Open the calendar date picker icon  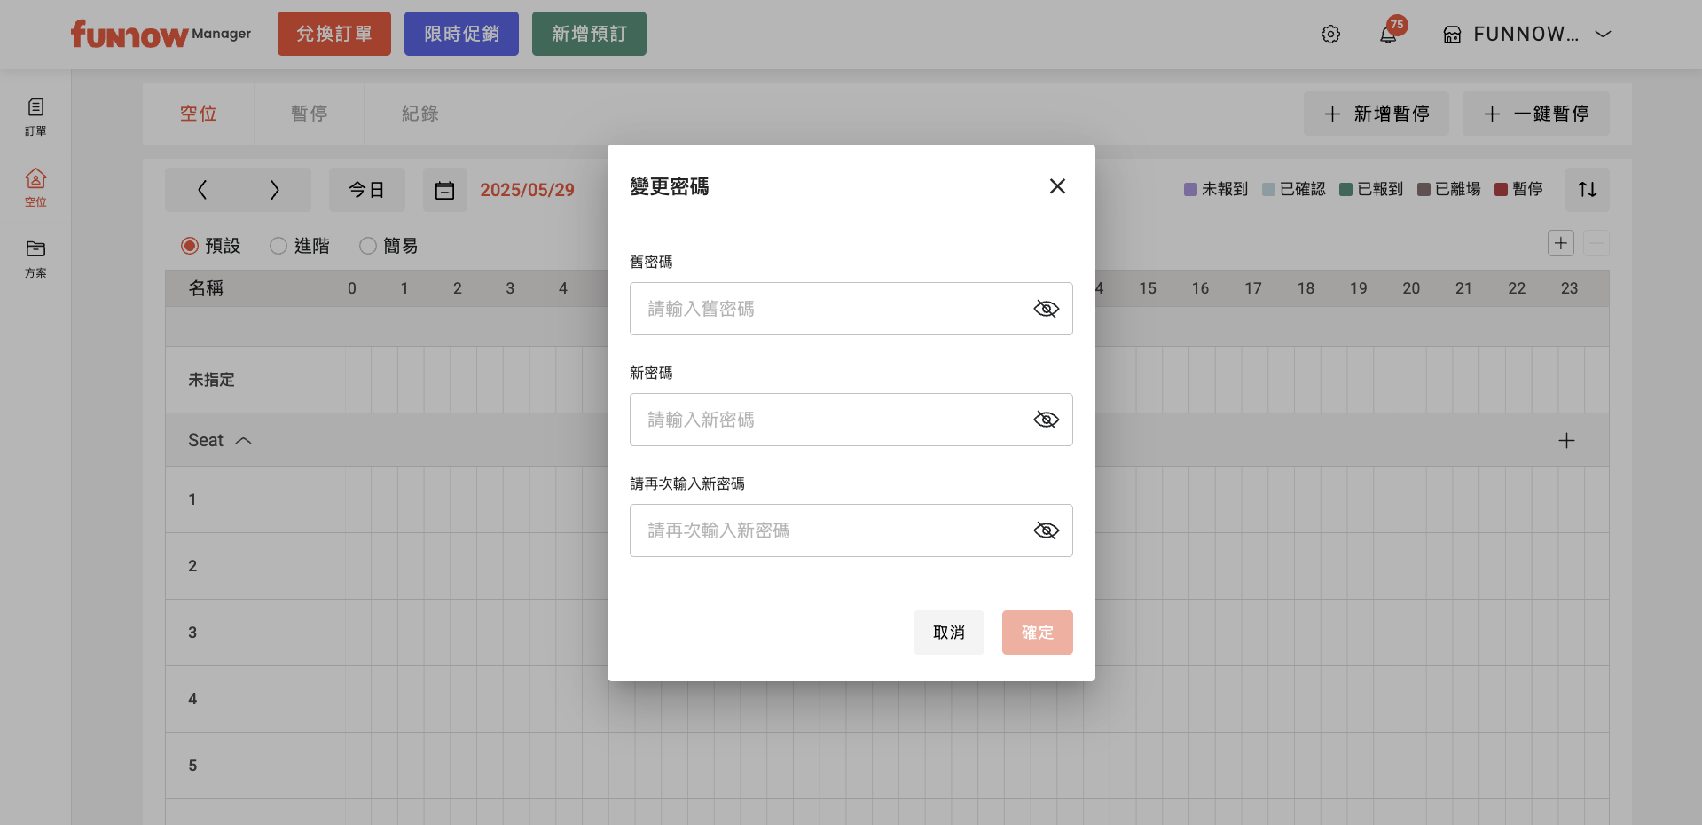pyautogui.click(x=444, y=190)
